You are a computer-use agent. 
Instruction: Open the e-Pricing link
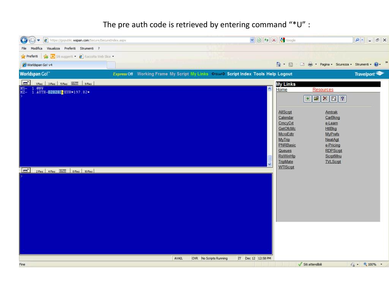333,145
